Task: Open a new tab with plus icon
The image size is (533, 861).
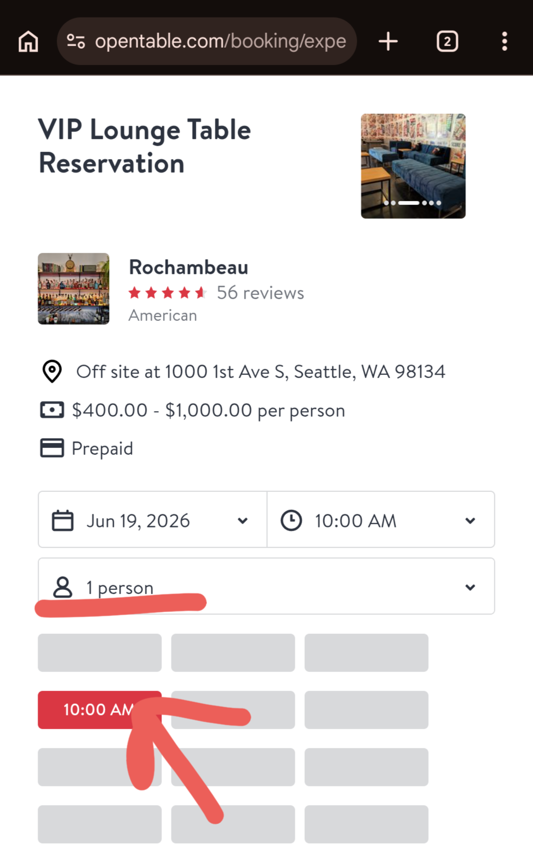Action: [x=388, y=41]
